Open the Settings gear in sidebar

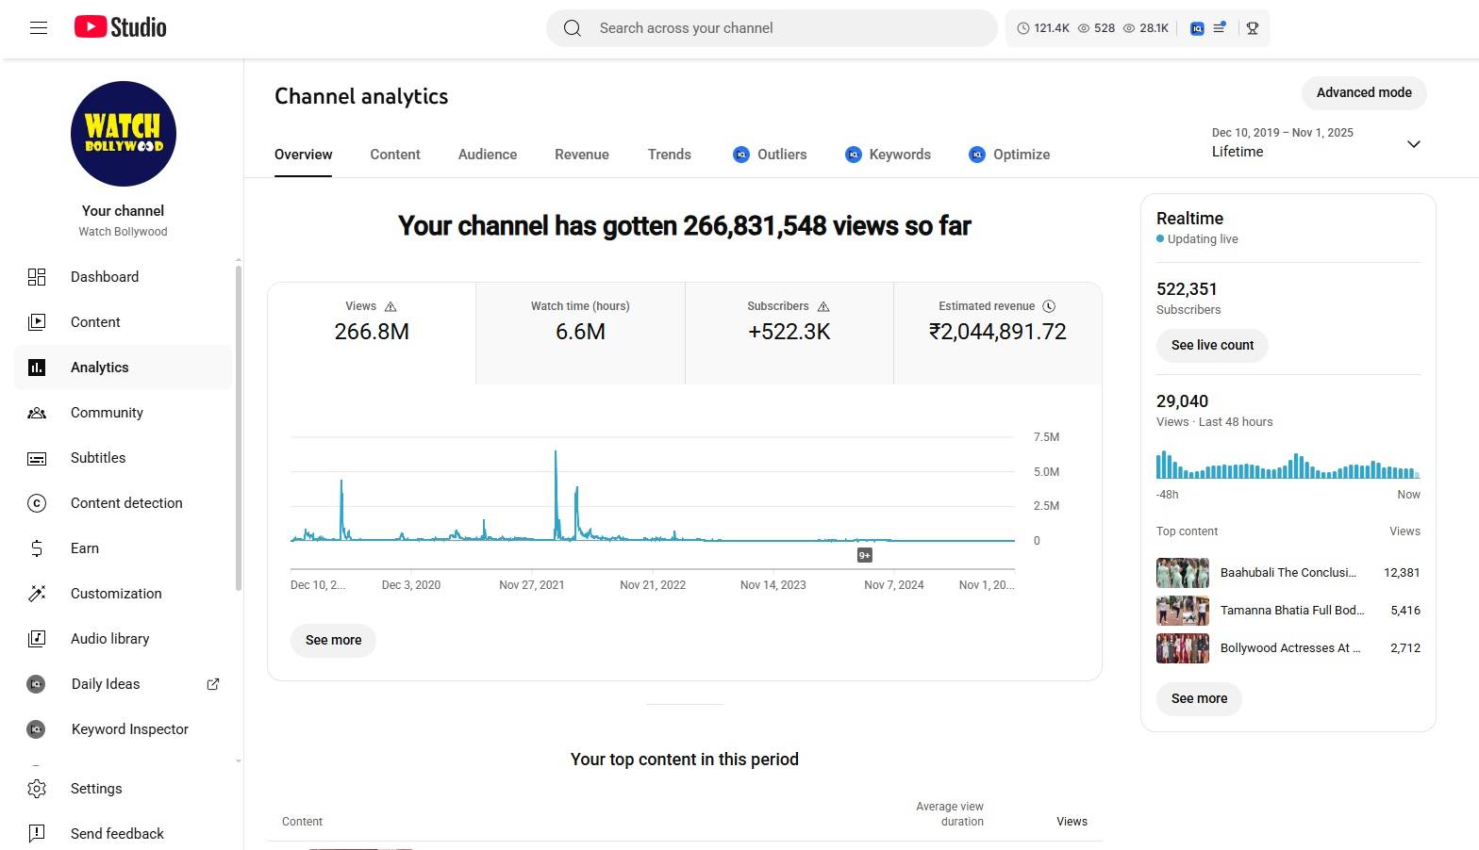click(x=37, y=789)
